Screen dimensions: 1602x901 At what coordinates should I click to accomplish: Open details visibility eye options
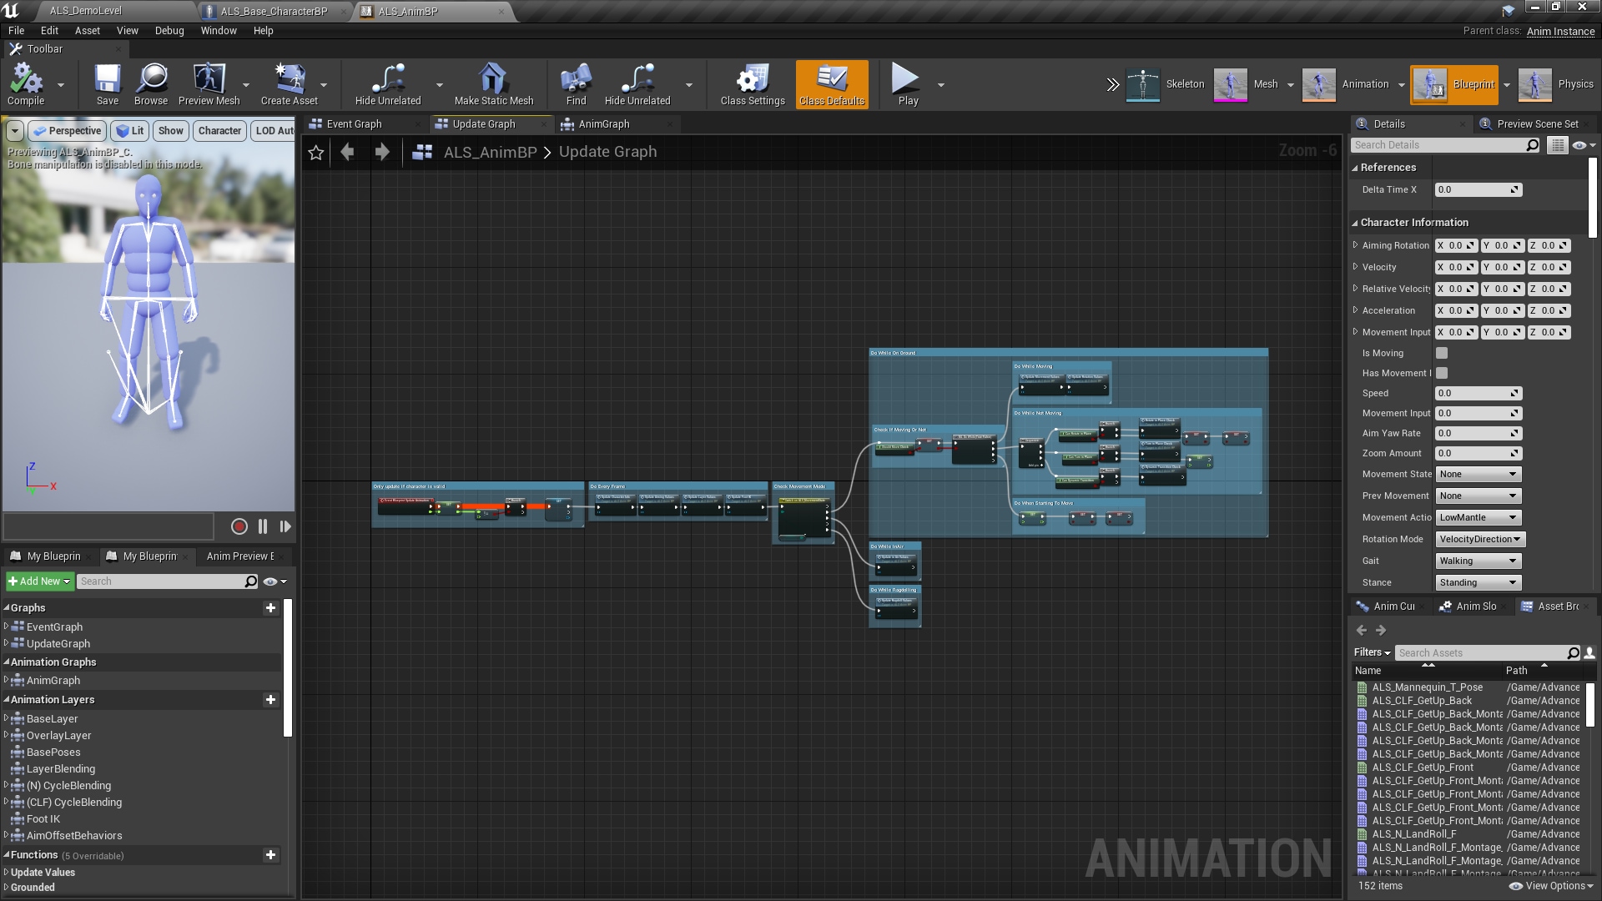click(1583, 145)
